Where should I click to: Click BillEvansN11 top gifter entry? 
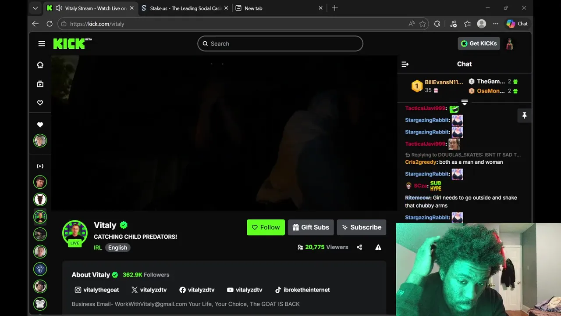tap(437, 86)
